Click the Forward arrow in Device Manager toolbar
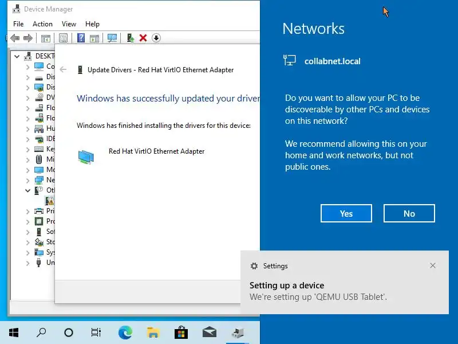 (27, 38)
